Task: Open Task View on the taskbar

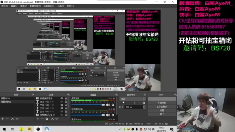Action: click(12, 129)
